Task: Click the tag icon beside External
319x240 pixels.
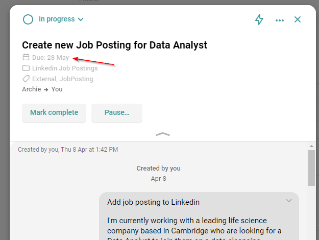Action: (x=26, y=79)
